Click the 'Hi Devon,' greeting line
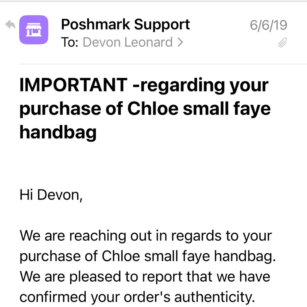The height and width of the screenshot is (307, 307). [51, 195]
